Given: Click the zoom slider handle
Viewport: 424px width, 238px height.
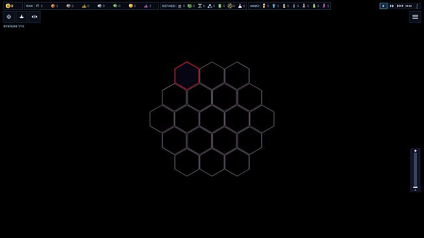Looking at the screenshot, I should tap(416, 187).
